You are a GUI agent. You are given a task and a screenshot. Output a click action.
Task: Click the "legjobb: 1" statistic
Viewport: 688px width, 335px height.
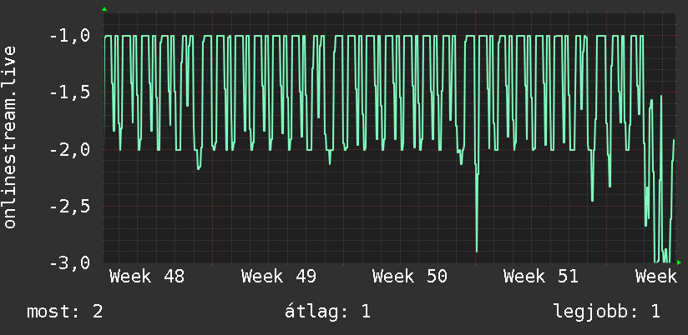(607, 312)
